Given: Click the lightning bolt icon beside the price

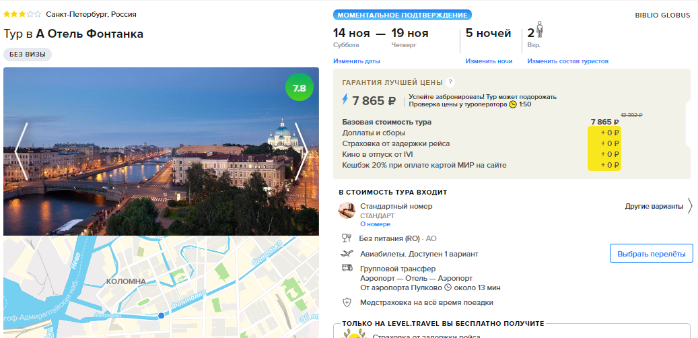Looking at the screenshot, I should point(345,99).
